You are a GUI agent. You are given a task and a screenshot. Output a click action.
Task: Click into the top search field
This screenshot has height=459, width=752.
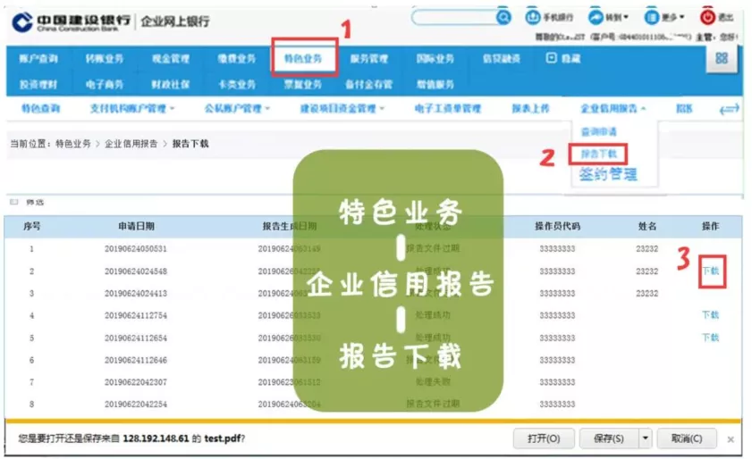click(454, 18)
